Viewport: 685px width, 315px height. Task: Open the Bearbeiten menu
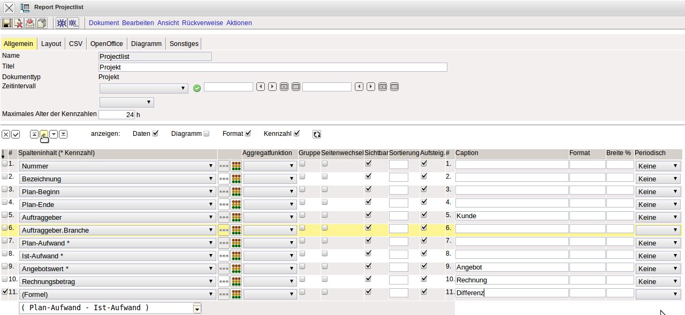point(138,23)
